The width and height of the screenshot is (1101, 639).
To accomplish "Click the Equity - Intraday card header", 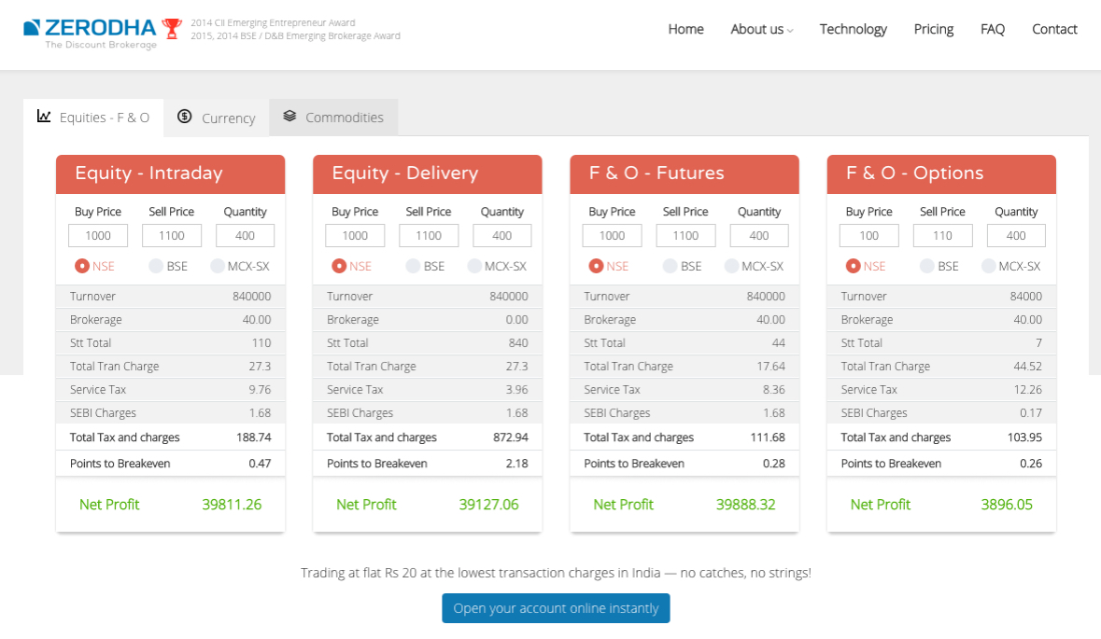I will (171, 174).
